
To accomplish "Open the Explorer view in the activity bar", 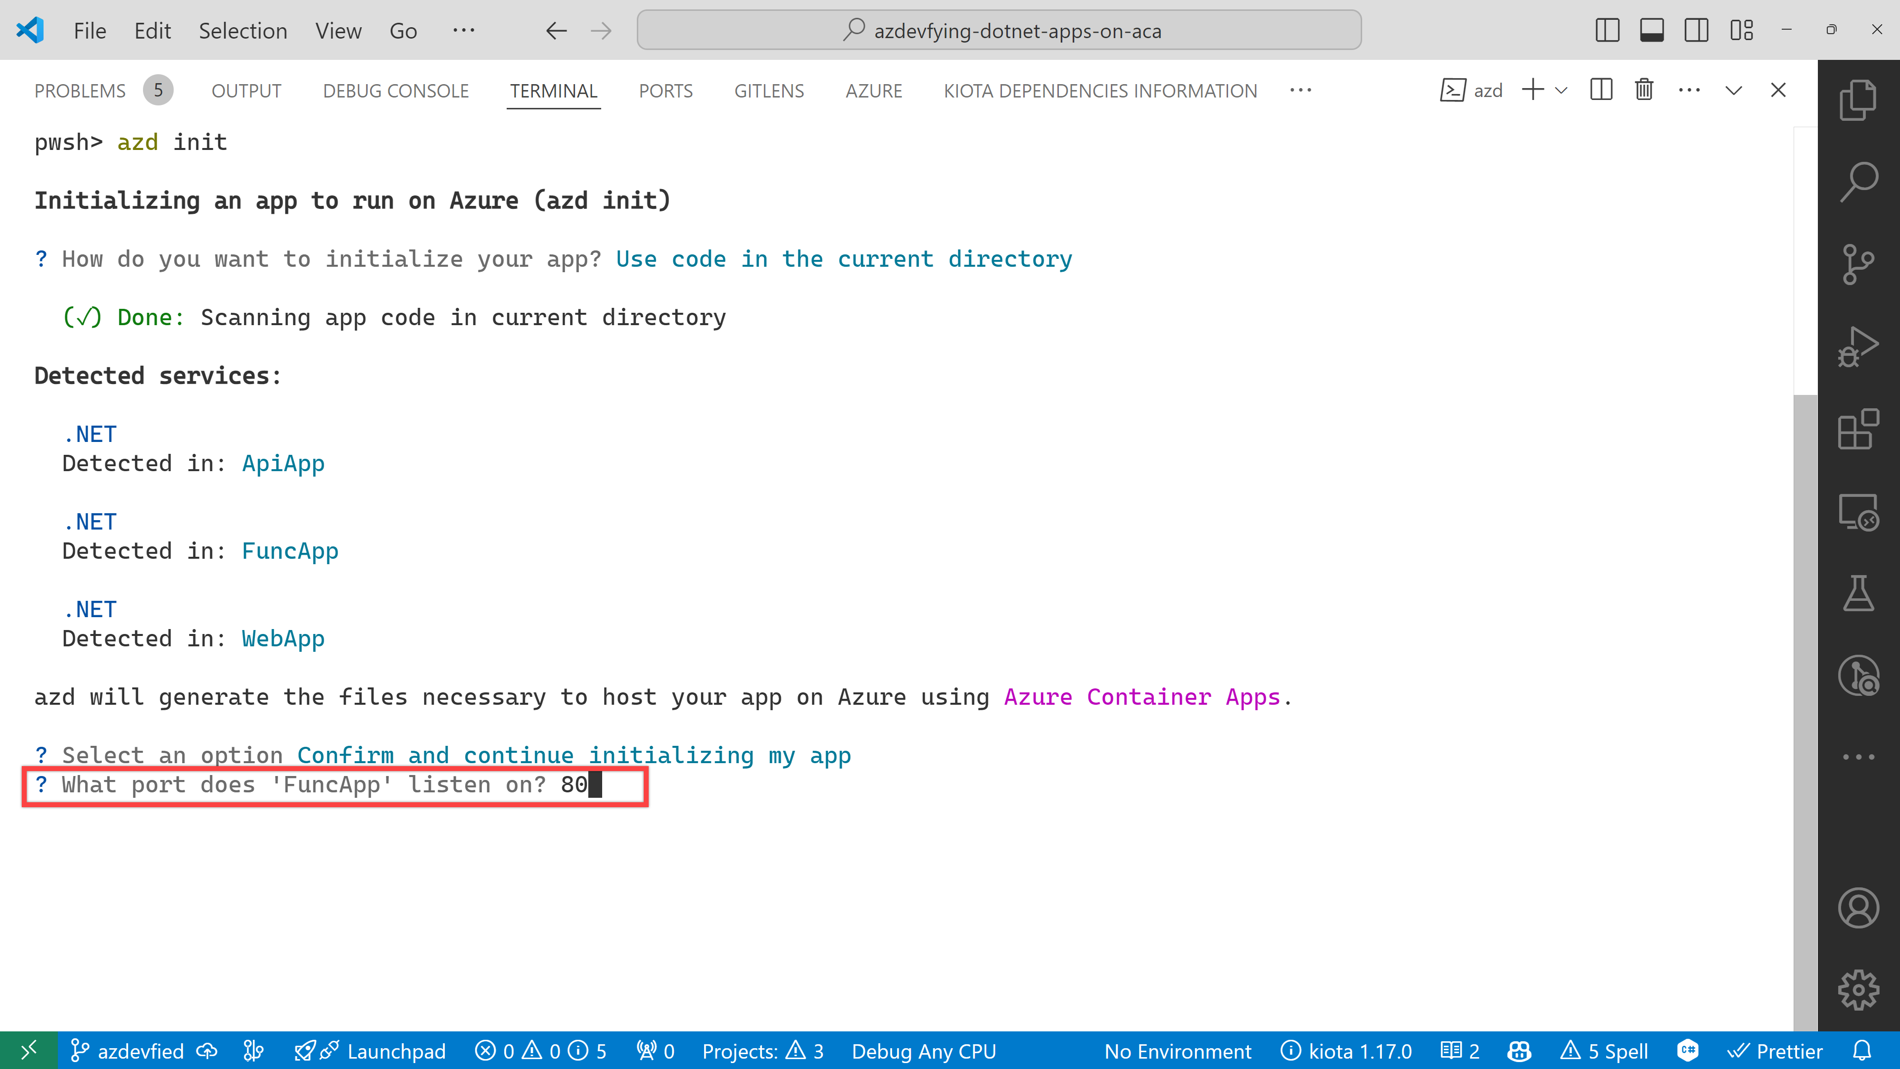I will click(1858, 99).
